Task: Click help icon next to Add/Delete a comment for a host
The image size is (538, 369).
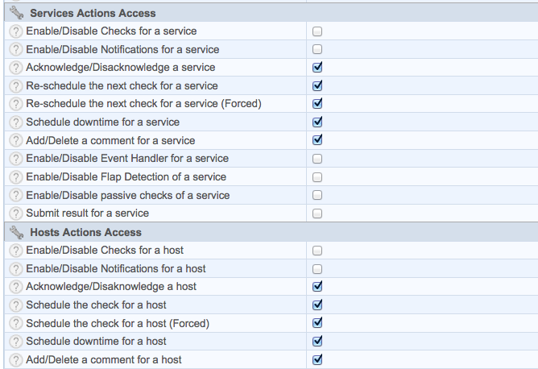Action: pyautogui.click(x=15, y=360)
